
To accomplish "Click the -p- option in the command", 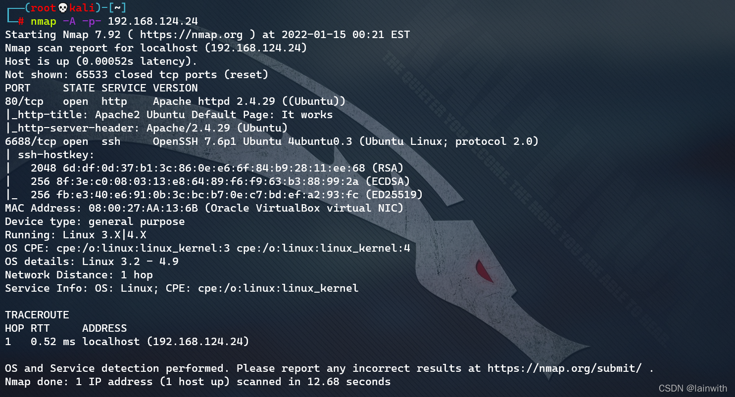I will (92, 21).
